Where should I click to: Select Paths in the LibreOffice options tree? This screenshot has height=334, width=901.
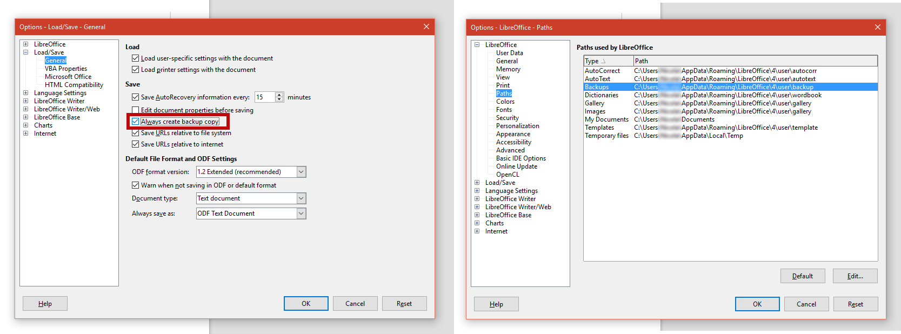pos(504,93)
